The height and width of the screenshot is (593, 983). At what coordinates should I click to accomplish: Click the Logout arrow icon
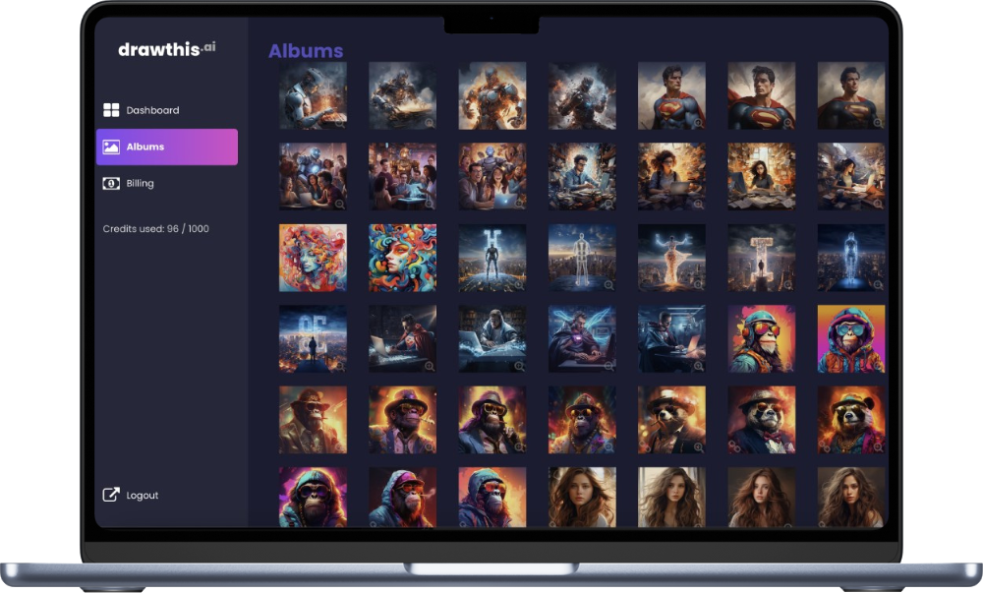click(111, 495)
